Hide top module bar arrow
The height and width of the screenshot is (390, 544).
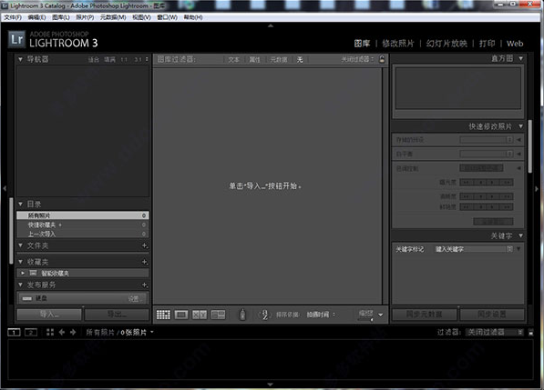(x=271, y=25)
